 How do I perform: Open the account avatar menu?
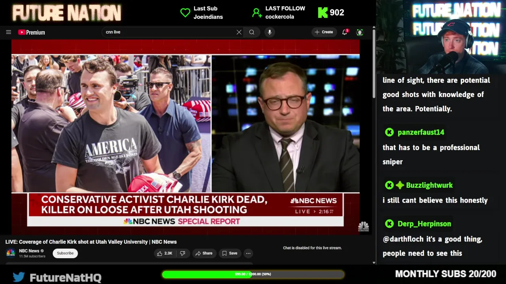(360, 32)
